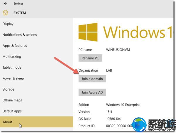Select the PC name value WINFUSIONVM

tap(118, 50)
